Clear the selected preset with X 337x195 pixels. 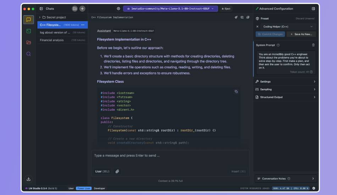[257, 27]
